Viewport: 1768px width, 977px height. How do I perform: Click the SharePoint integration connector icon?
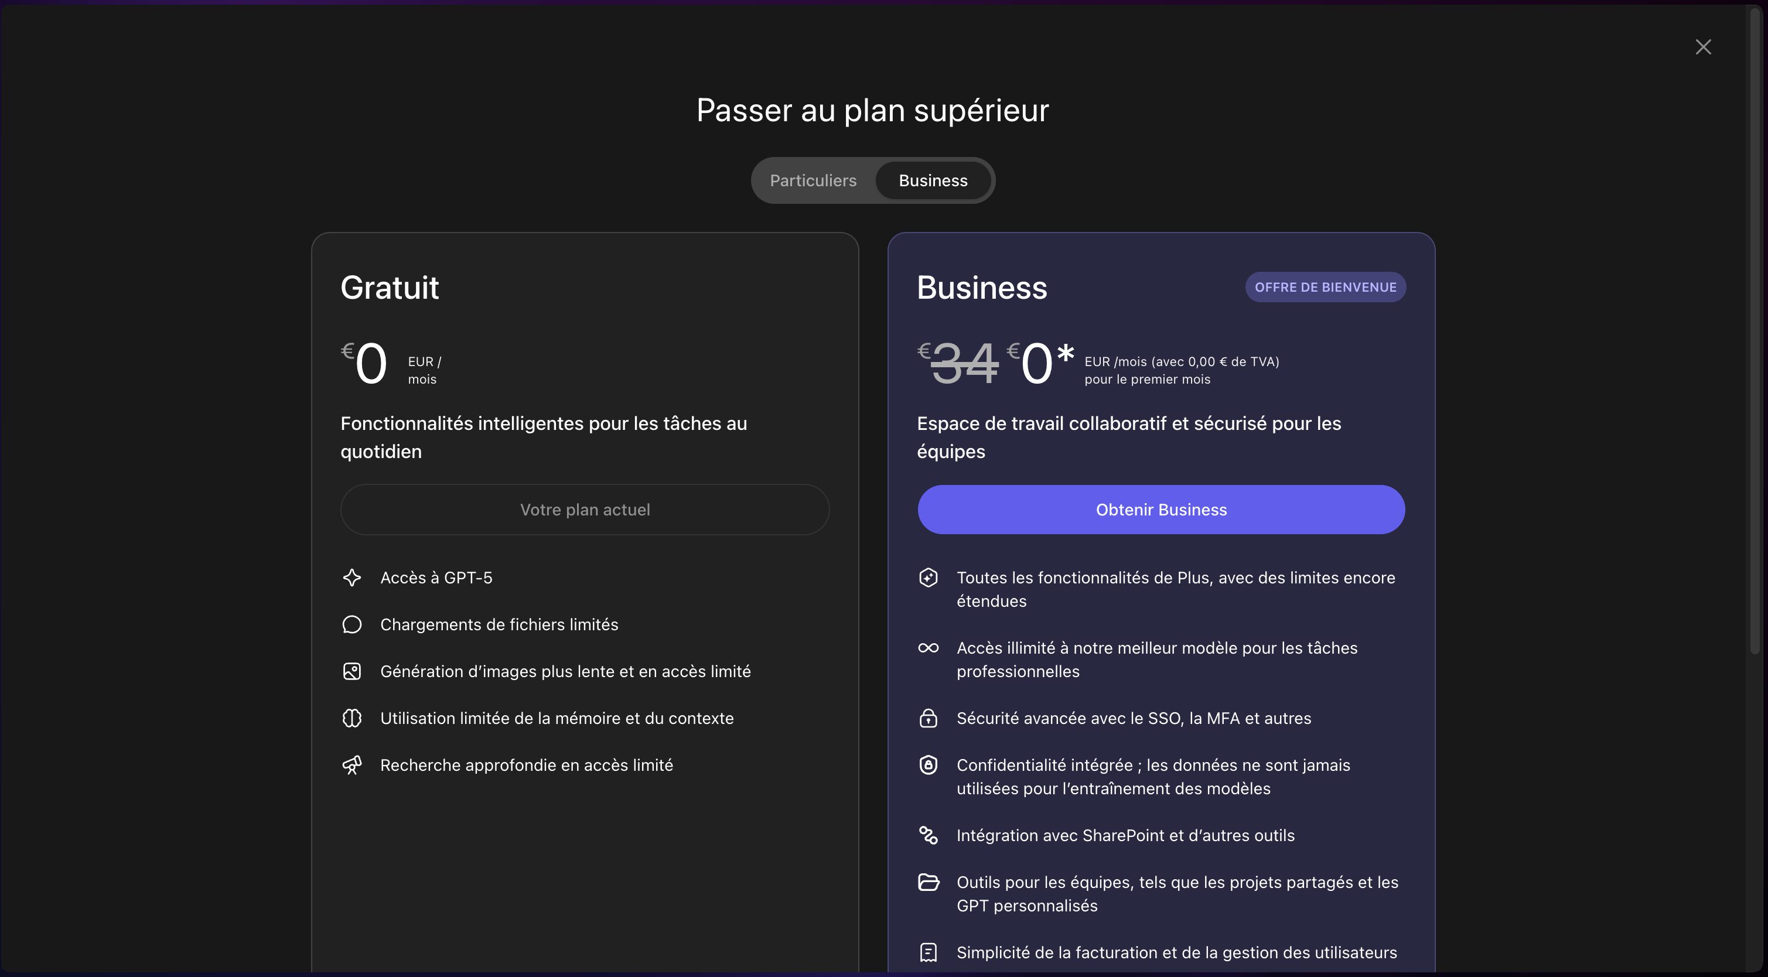tap(928, 835)
